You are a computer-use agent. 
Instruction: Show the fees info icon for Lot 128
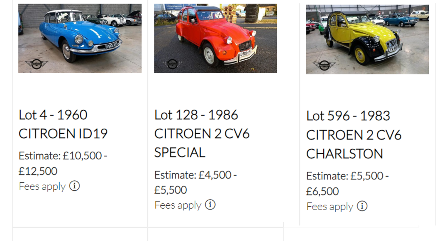coord(210,204)
